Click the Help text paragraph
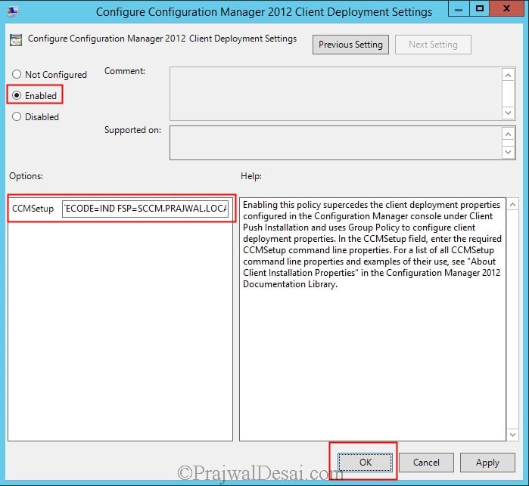The image size is (529, 486). click(x=372, y=244)
